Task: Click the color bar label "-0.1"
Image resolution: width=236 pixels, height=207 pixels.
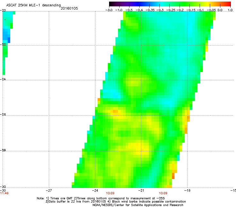Action: [x=200, y=10]
